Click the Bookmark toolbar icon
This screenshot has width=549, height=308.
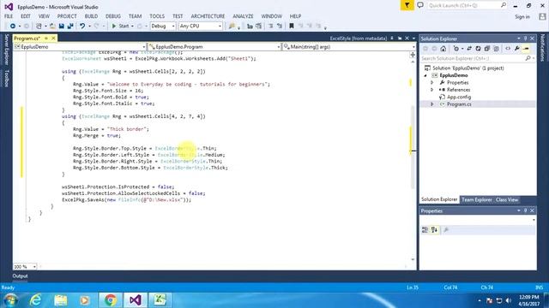[292, 26]
